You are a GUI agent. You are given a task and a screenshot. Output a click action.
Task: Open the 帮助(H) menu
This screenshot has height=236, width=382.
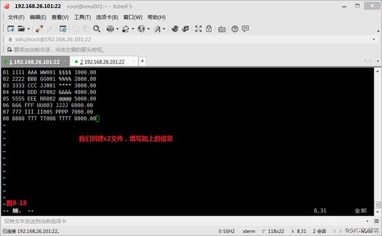[x=156, y=17]
